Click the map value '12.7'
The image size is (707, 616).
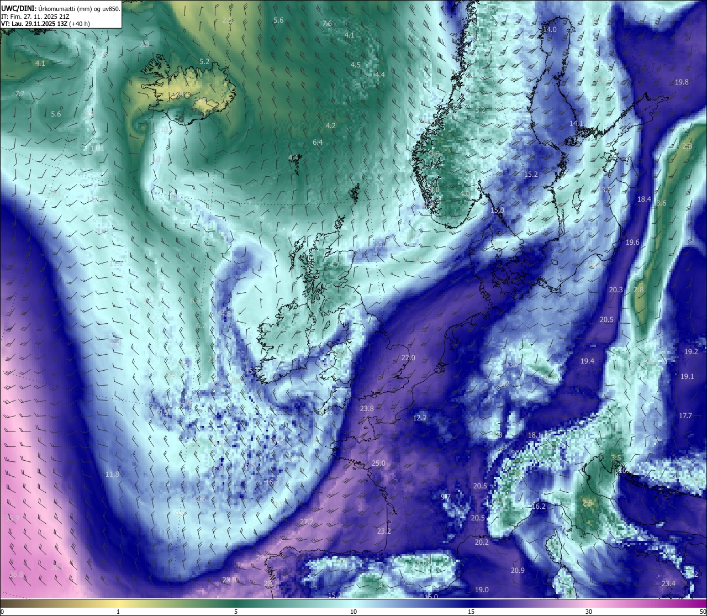[x=420, y=418]
